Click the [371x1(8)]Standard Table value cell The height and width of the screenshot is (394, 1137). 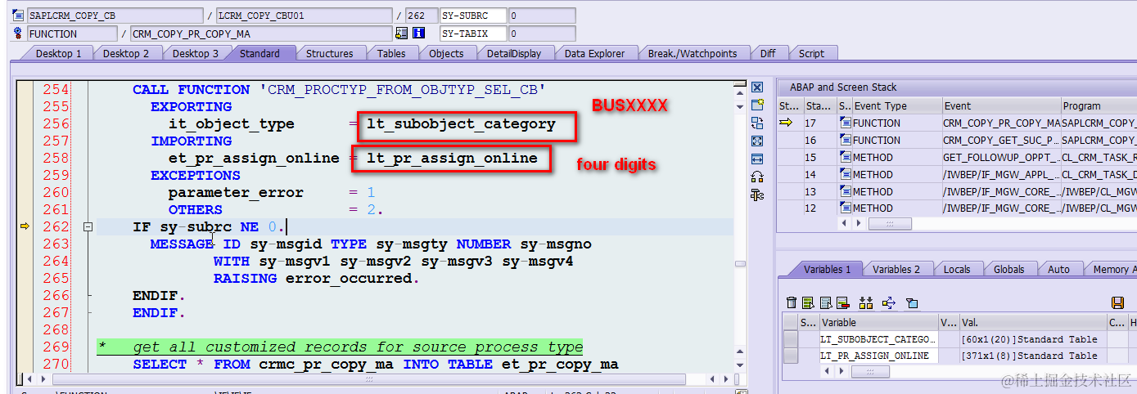coord(1031,356)
